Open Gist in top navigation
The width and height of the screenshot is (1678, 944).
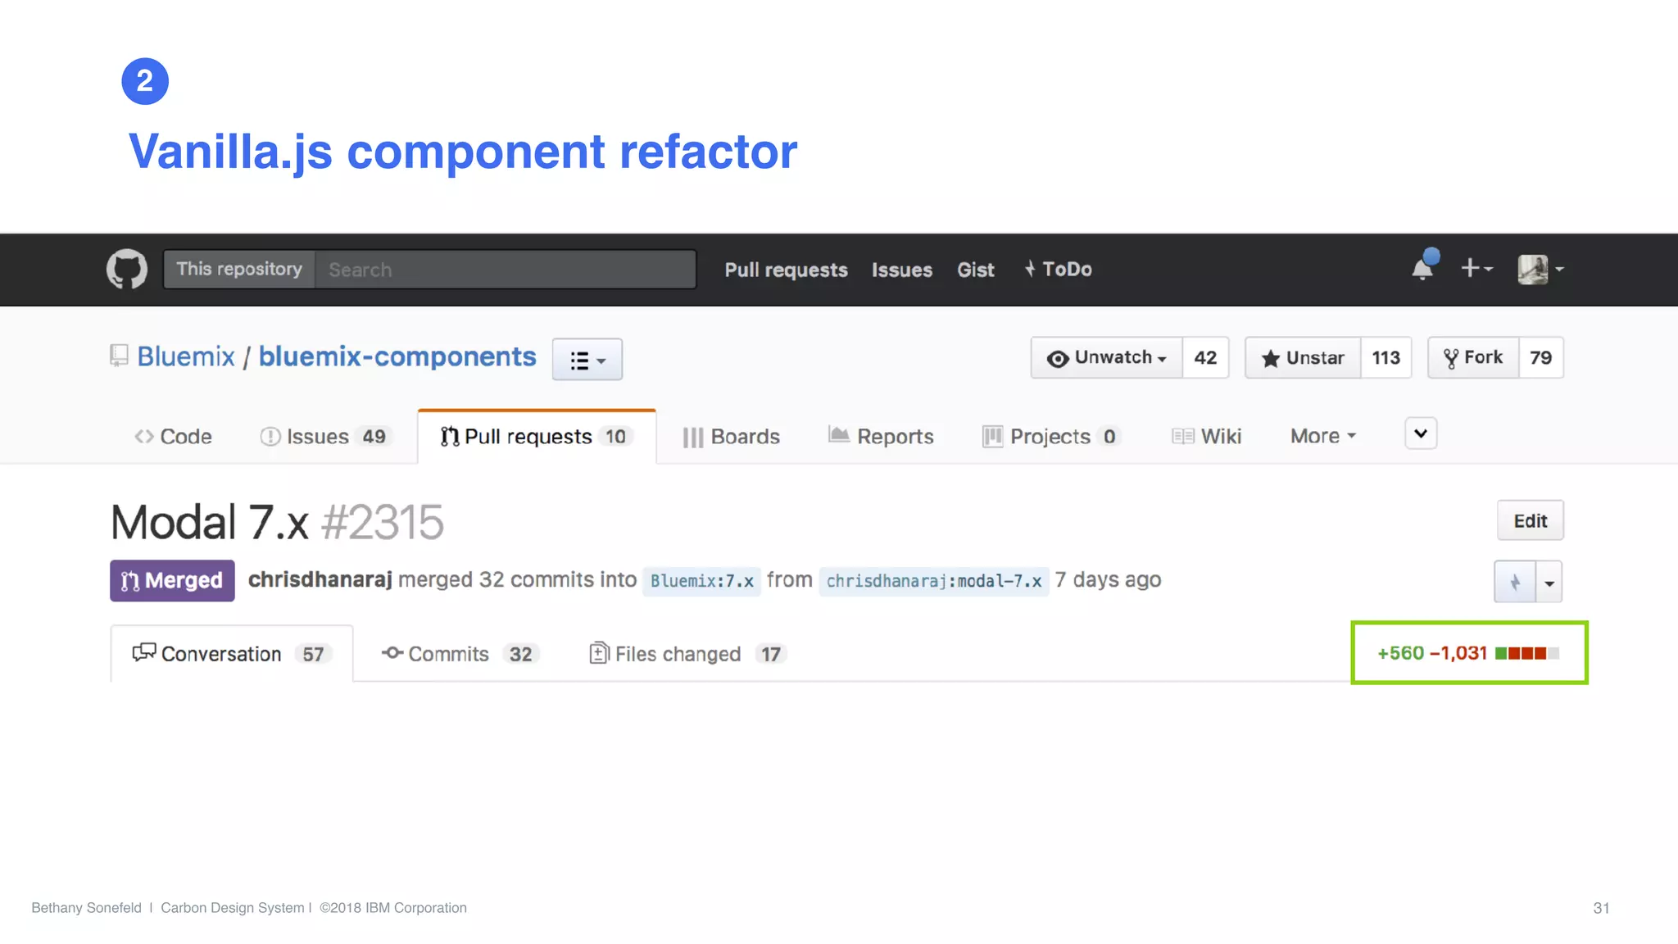[975, 270]
